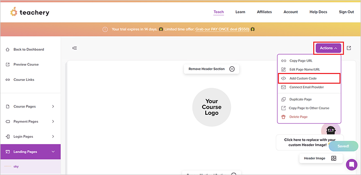
Task: Click the Teachery apple logo icon
Action: pyautogui.click(x=14, y=12)
